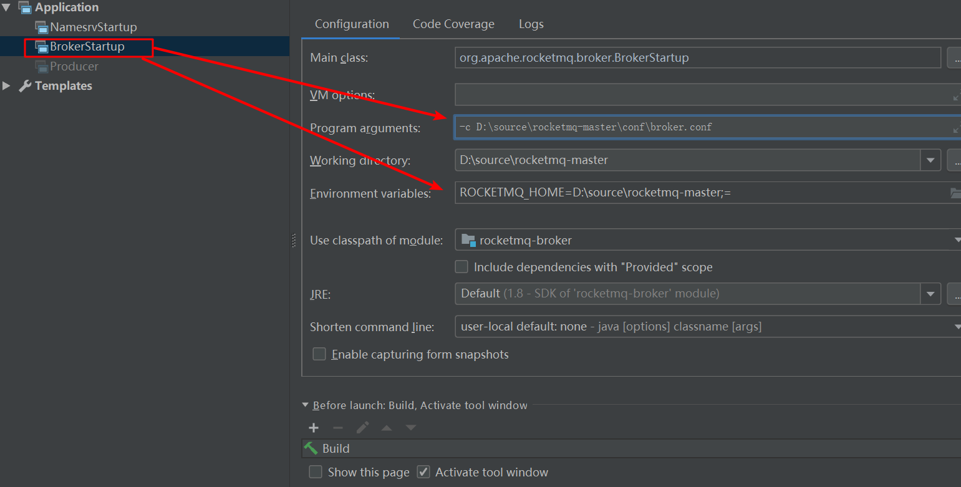
Task: Switch to the Configuration tab
Action: [x=352, y=24]
